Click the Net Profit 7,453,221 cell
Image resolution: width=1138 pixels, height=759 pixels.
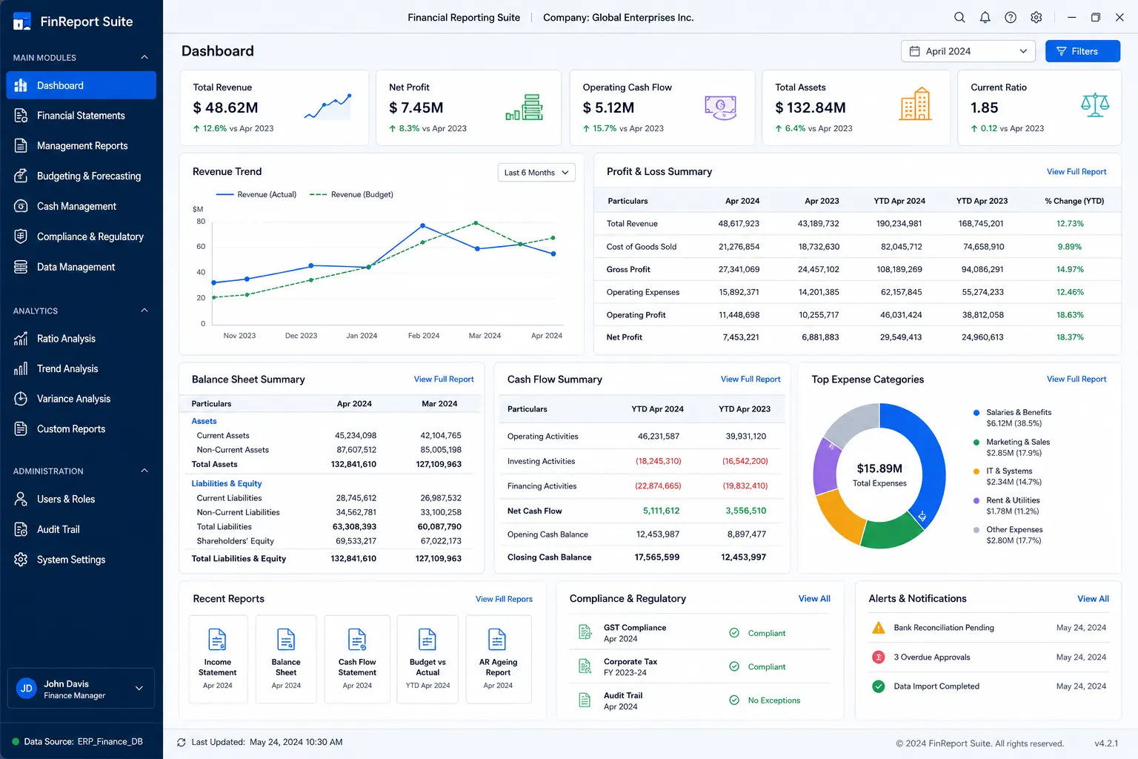point(741,337)
